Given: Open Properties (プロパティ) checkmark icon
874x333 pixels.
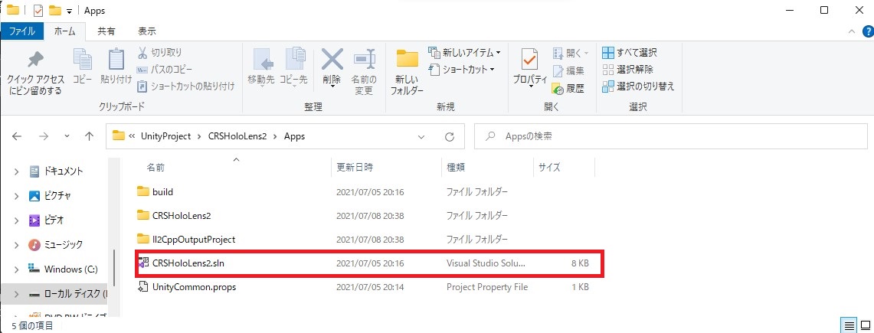Looking at the screenshot, I should (x=529, y=60).
